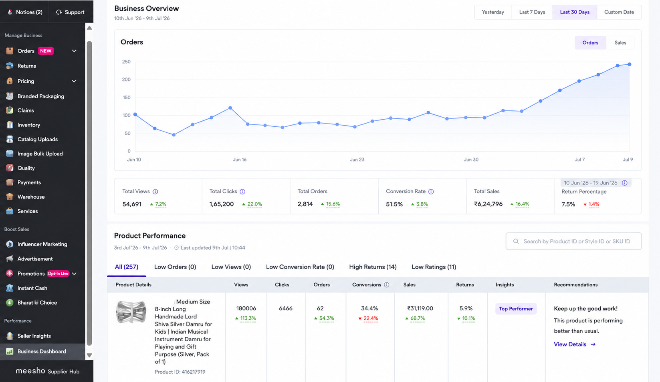This screenshot has width=660, height=382.
Task: Open the Low Orders (0) tab
Action: (x=175, y=267)
